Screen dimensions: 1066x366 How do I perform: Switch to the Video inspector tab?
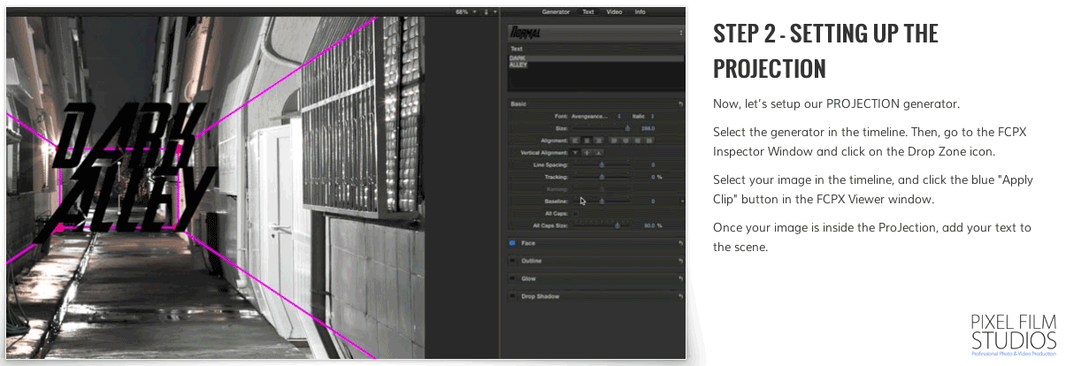614,12
